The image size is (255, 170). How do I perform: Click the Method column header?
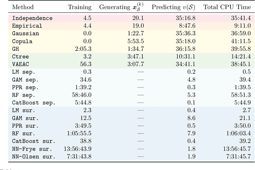[23, 7]
